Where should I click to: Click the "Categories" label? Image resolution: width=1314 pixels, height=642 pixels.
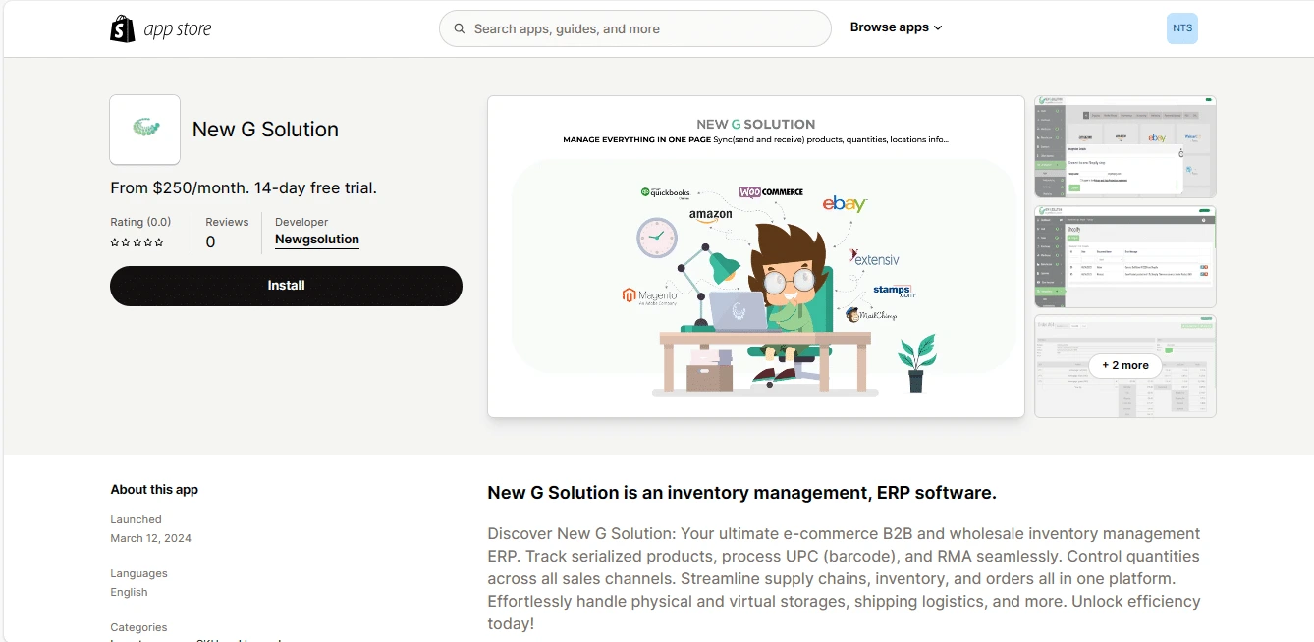(138, 627)
